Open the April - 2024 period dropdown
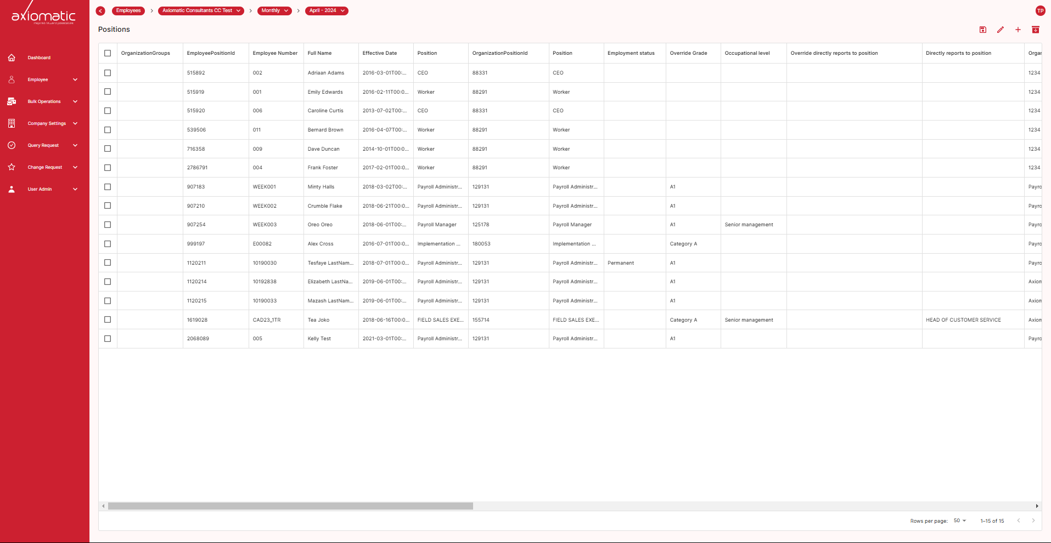Image resolution: width=1051 pixels, height=543 pixels. coord(327,11)
